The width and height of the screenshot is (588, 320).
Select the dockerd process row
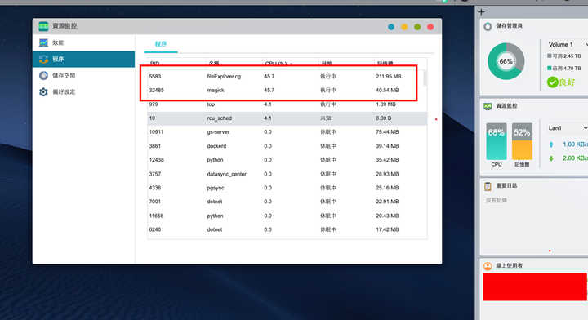click(x=287, y=146)
